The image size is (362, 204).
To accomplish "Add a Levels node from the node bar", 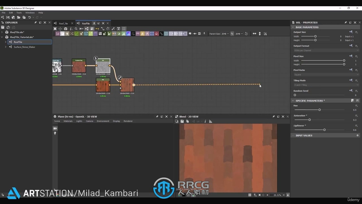I will pyautogui.click(x=124, y=34).
